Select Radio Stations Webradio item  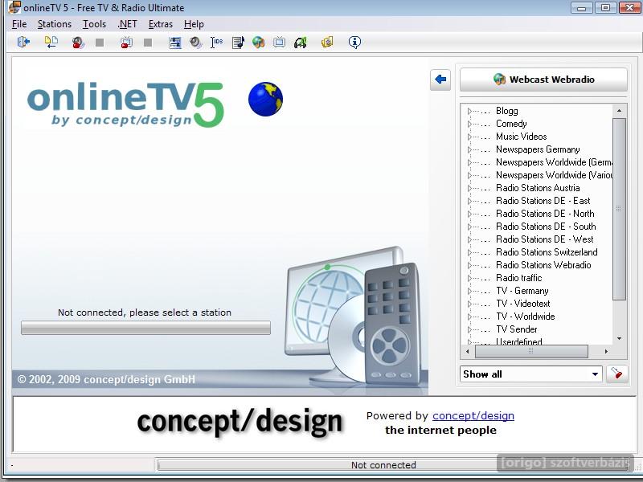tap(543, 265)
